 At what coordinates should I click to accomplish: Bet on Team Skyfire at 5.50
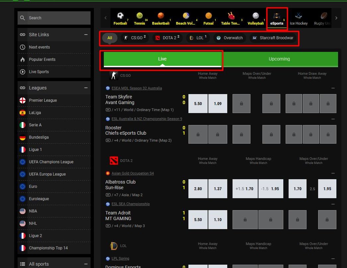(198, 104)
